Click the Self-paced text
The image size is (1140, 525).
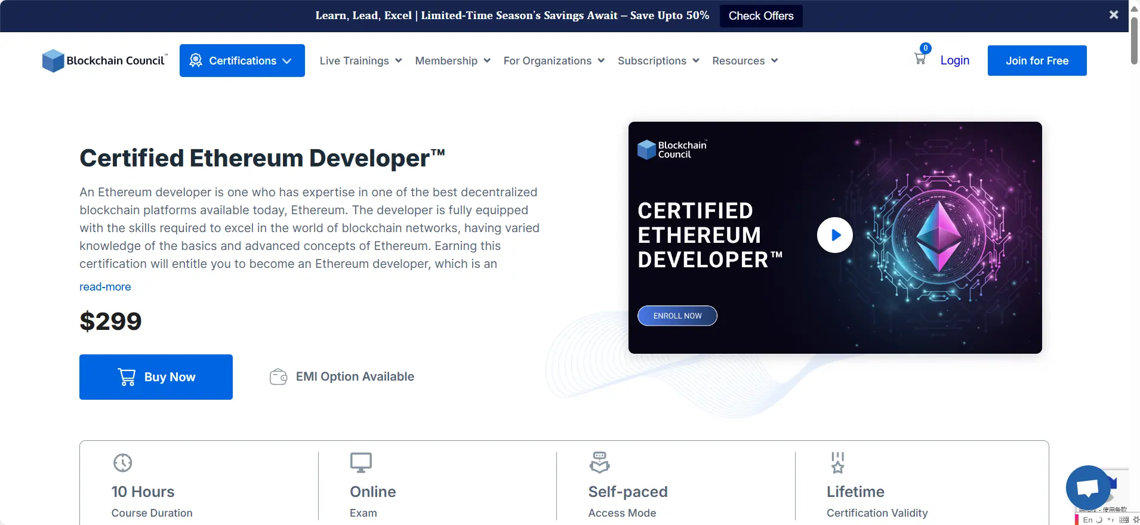click(628, 492)
